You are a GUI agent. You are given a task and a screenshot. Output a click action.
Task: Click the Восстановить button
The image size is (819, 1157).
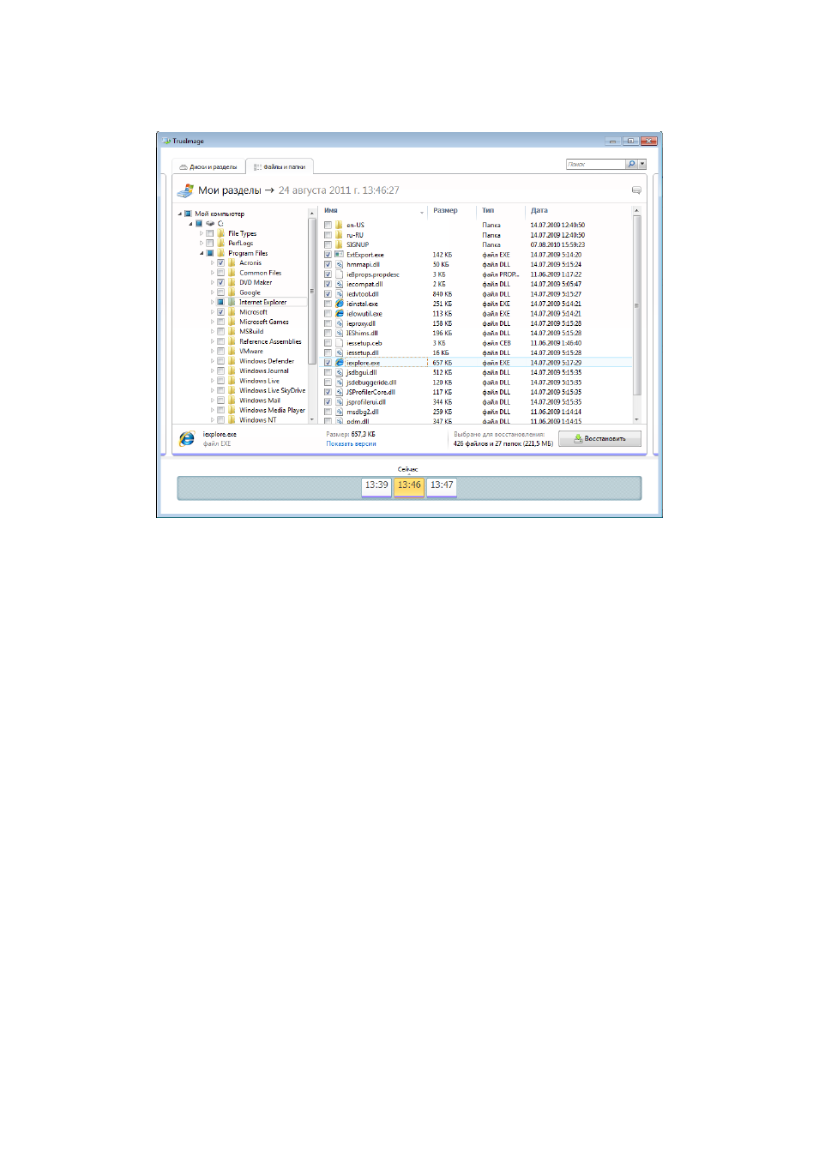(x=599, y=438)
